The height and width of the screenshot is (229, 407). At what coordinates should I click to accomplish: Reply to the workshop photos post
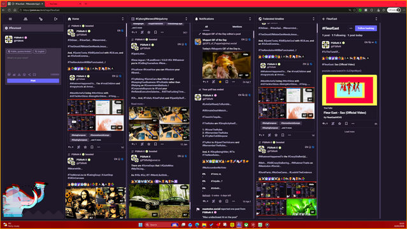(x=134, y=144)
